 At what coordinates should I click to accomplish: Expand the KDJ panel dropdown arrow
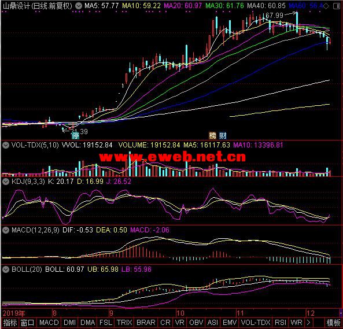point(6,182)
